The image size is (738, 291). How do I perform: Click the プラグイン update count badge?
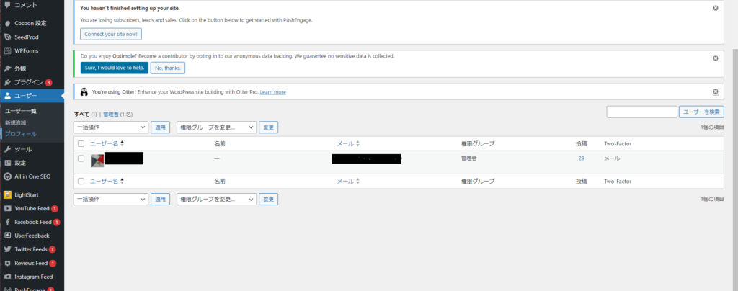[x=48, y=83]
